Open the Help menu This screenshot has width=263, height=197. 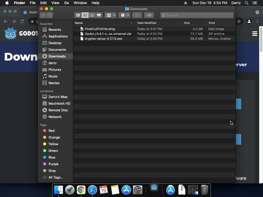click(x=96, y=3)
